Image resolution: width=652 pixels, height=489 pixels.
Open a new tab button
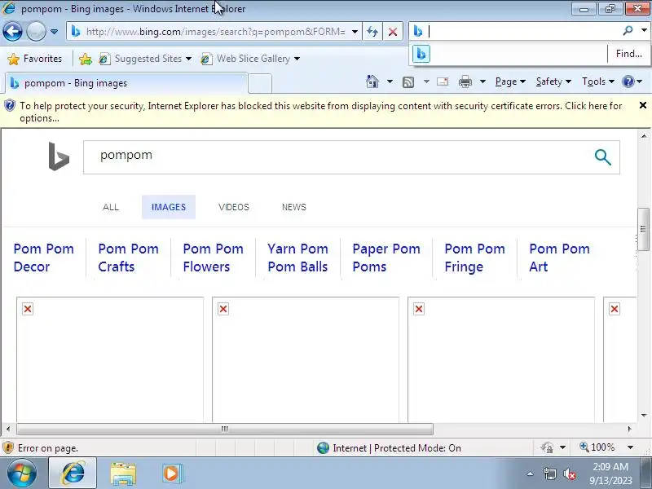point(260,83)
